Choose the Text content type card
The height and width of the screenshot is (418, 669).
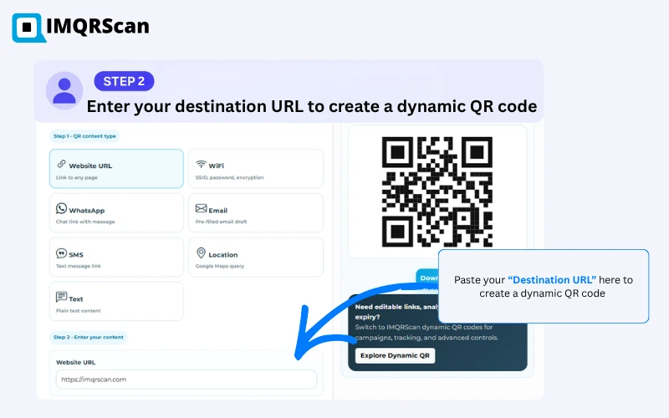pos(116,301)
